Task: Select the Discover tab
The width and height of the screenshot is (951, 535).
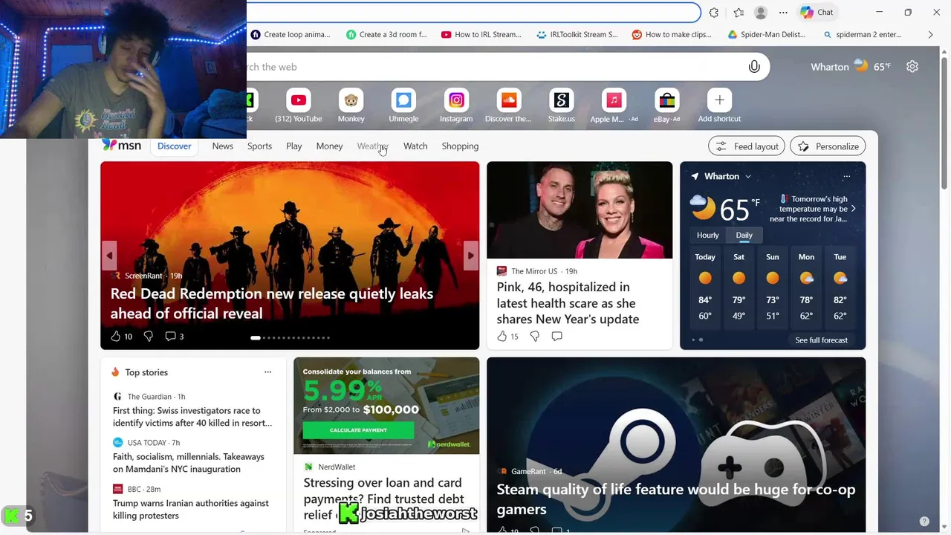Action: [175, 146]
